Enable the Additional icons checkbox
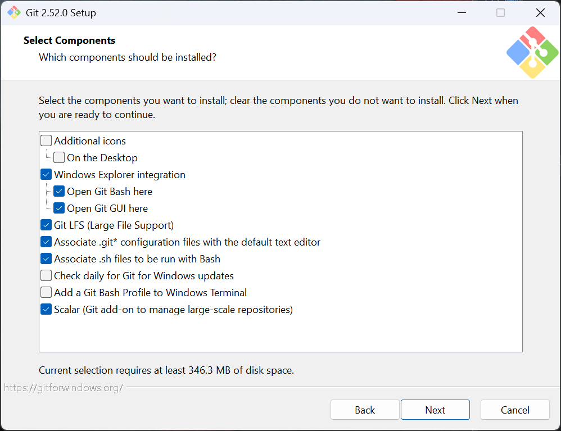This screenshot has height=431, width=561. [46, 141]
